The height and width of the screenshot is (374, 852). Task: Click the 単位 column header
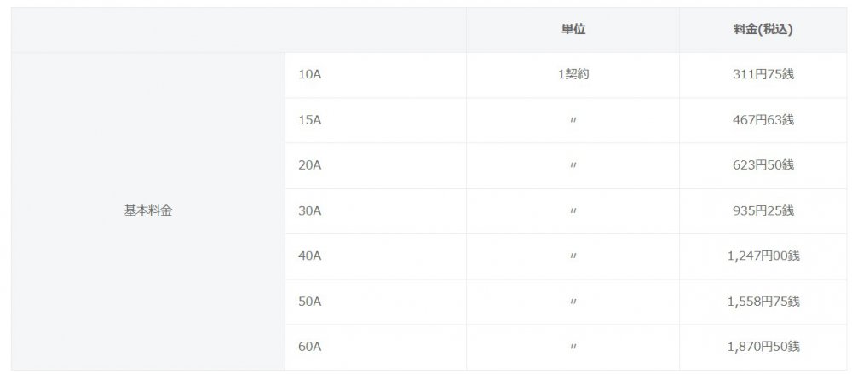pyautogui.click(x=573, y=30)
